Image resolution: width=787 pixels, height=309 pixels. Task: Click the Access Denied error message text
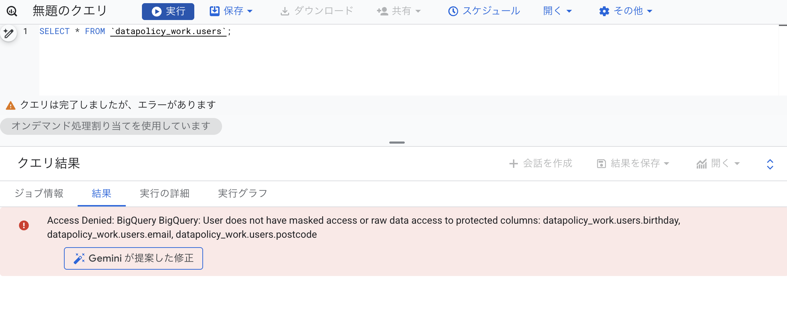(x=364, y=227)
